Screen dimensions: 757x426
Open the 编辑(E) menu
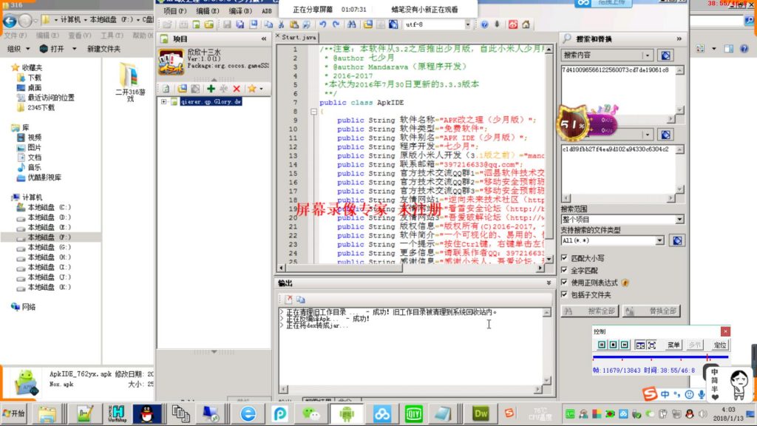(x=208, y=10)
